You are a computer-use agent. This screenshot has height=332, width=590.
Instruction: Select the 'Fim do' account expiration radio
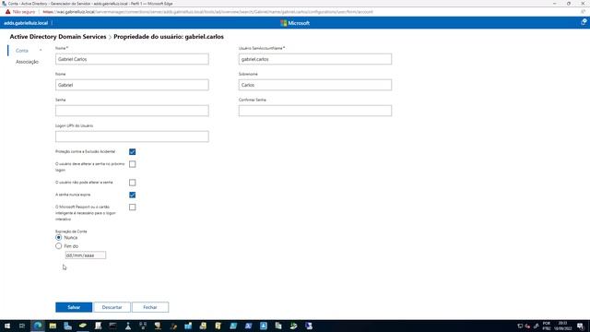click(58, 246)
